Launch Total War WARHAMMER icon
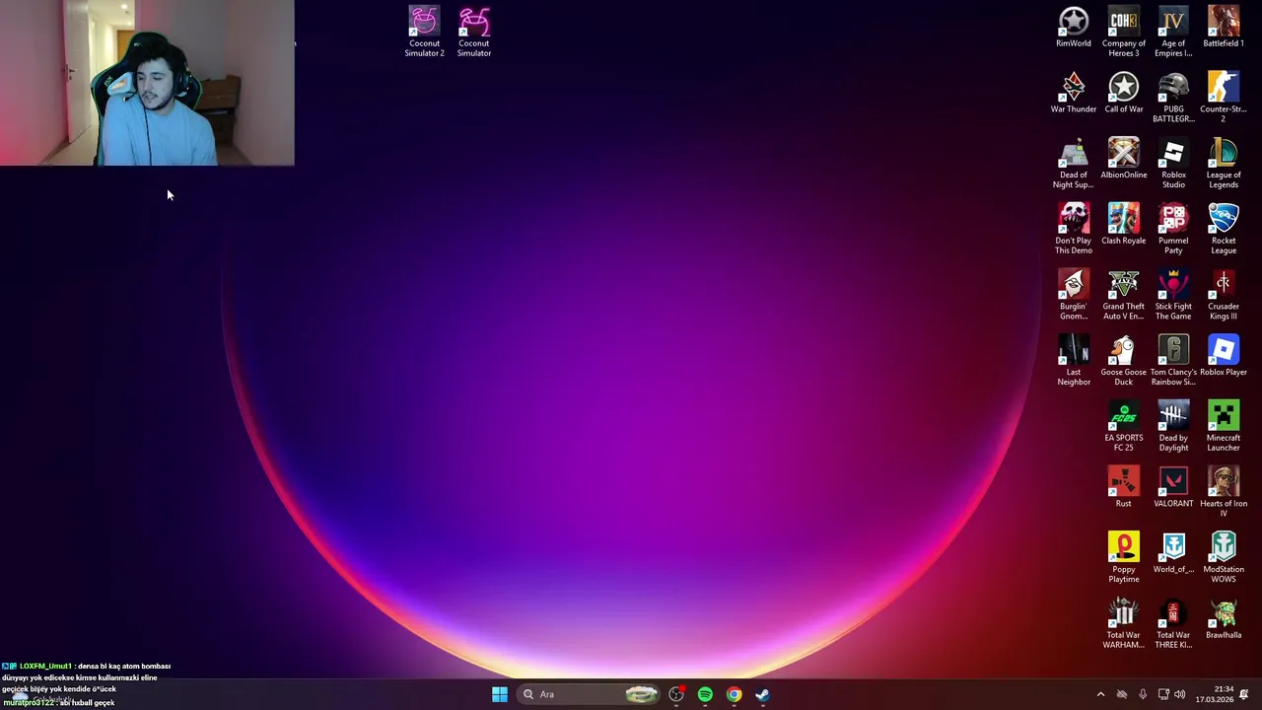Image resolution: width=1262 pixels, height=710 pixels. (x=1123, y=623)
